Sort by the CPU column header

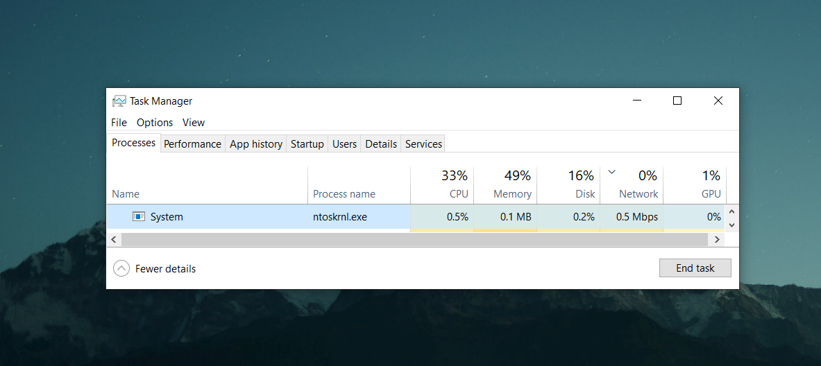tap(443, 185)
